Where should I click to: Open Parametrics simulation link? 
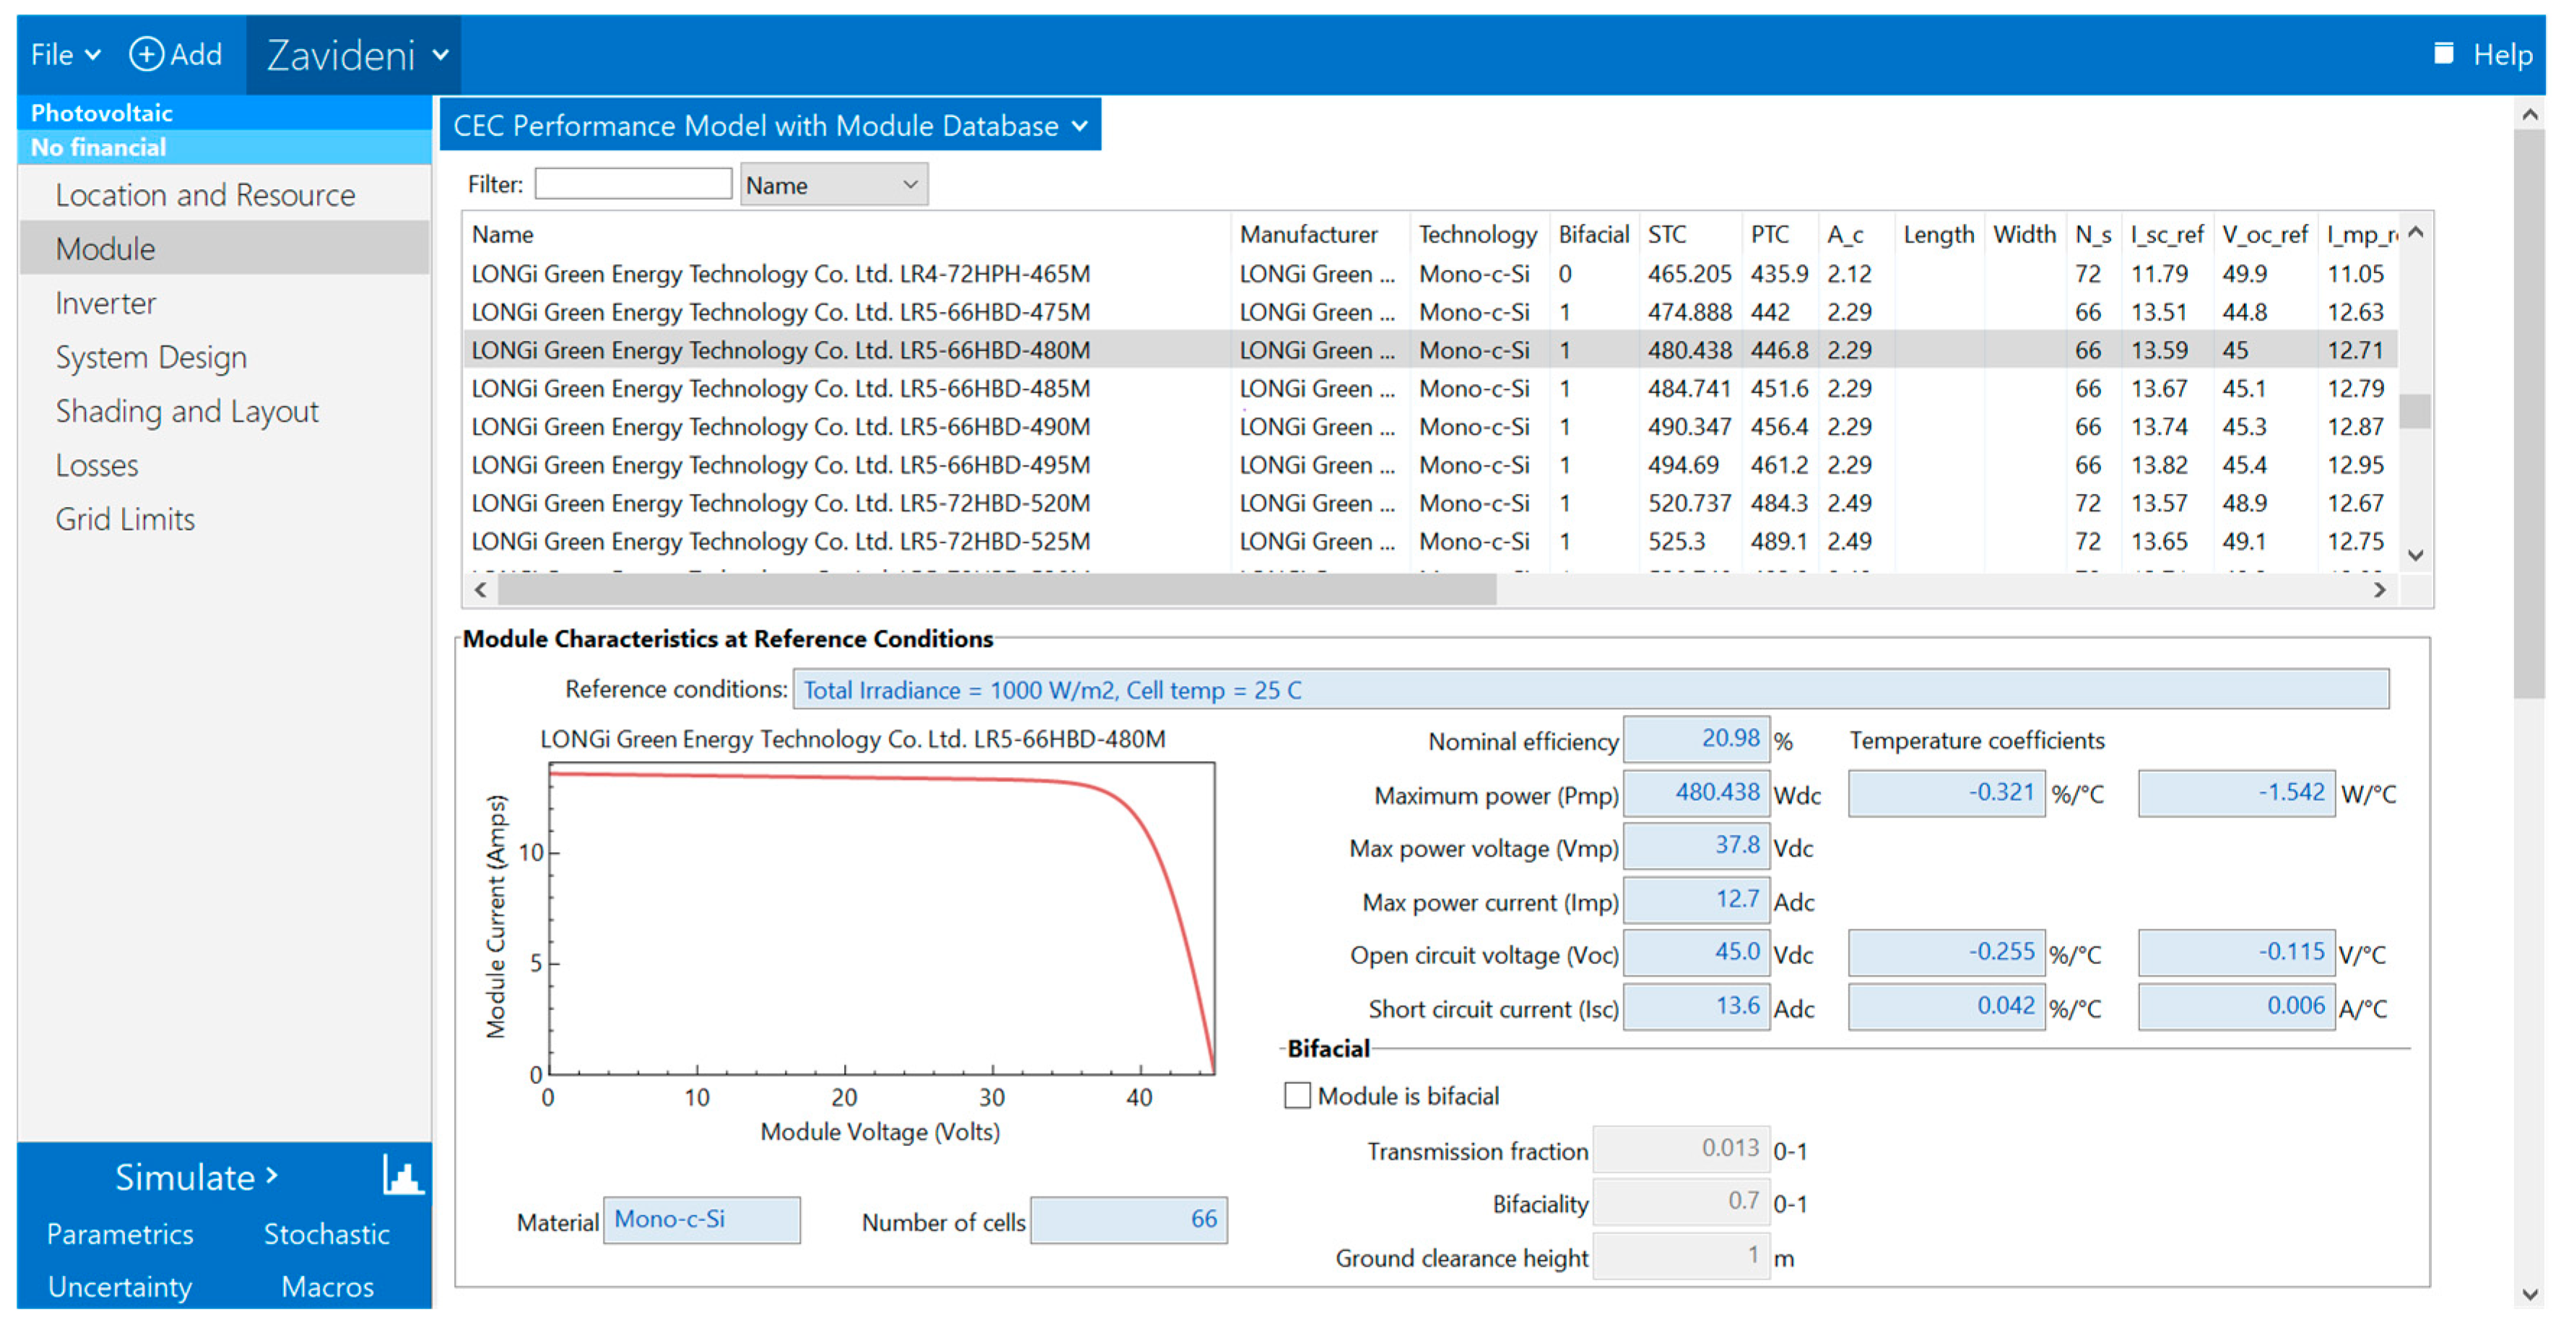(119, 1233)
